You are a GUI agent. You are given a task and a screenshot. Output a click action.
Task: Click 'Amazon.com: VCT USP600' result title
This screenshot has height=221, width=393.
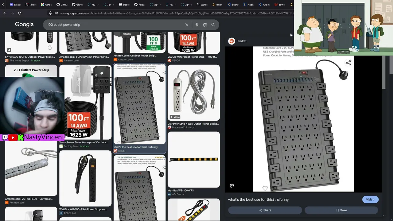click(29, 199)
